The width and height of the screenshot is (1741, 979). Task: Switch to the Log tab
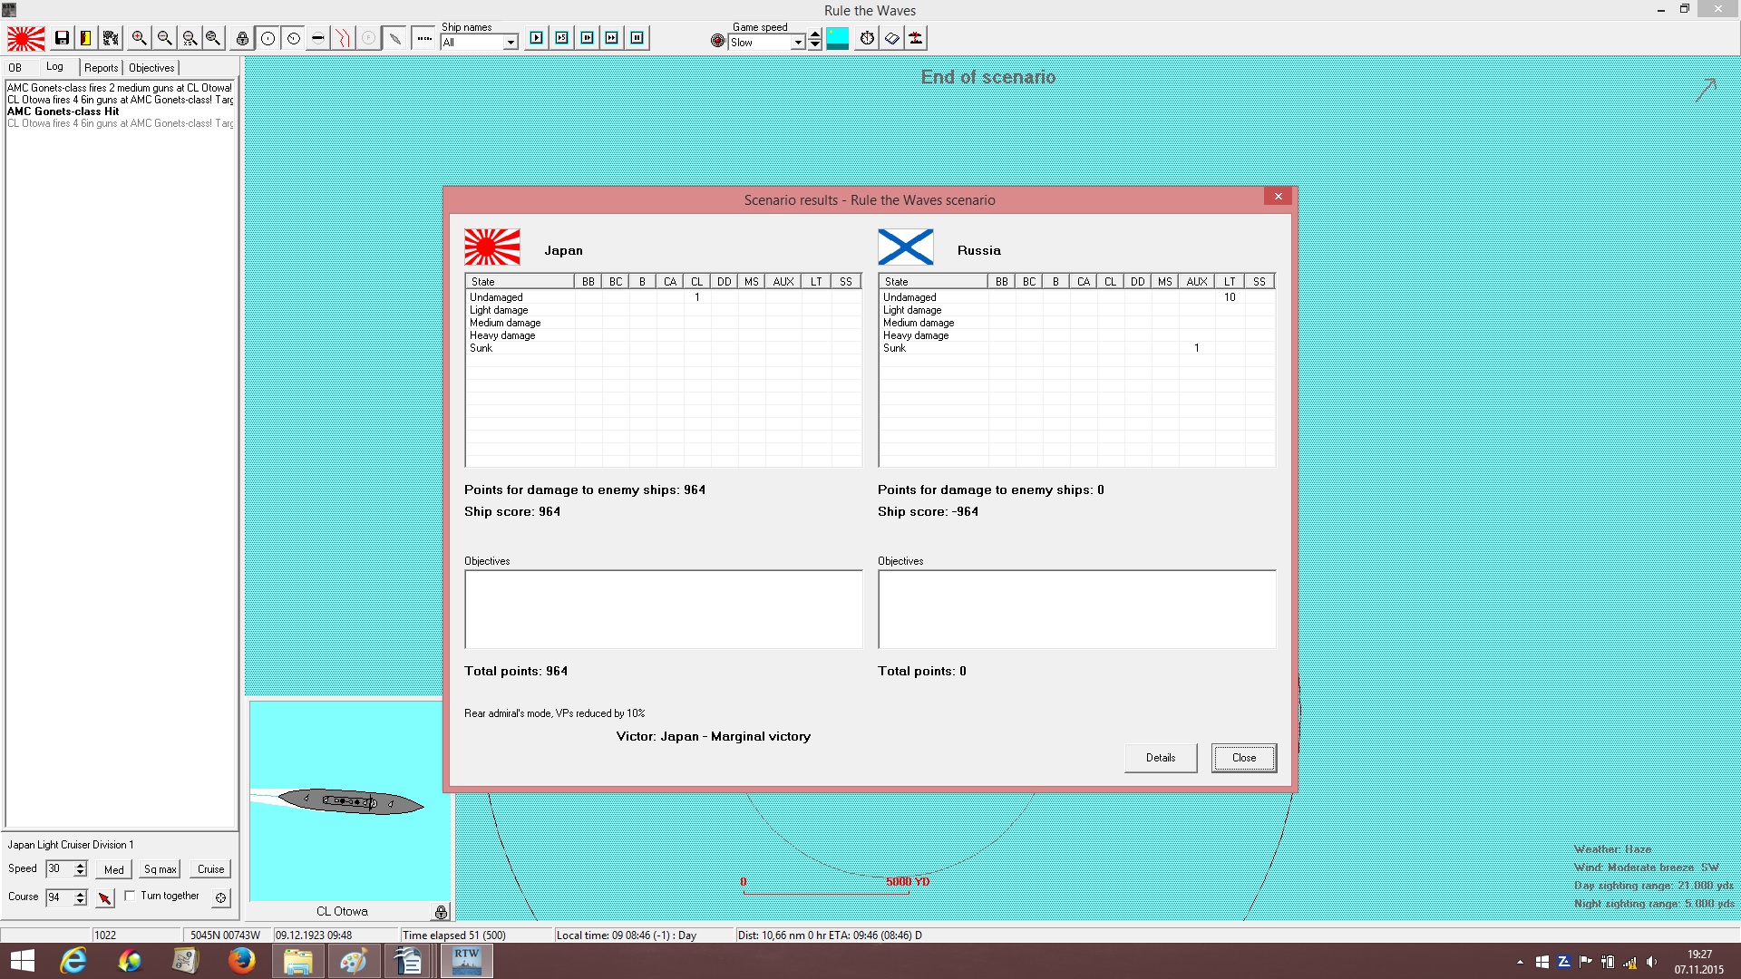coord(54,67)
